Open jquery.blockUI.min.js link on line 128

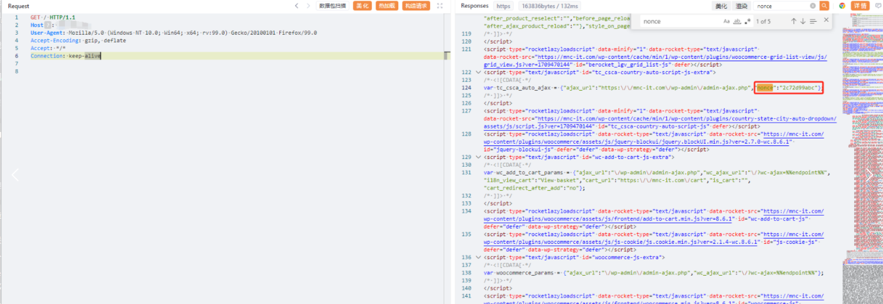[653, 138]
